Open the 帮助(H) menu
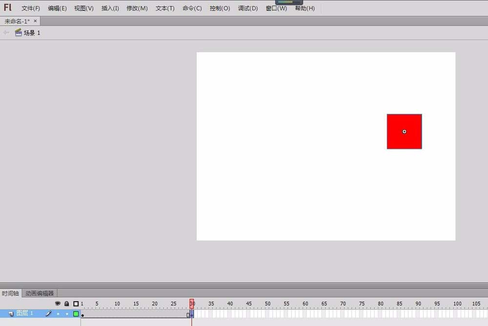488x326 pixels. tap(305, 8)
